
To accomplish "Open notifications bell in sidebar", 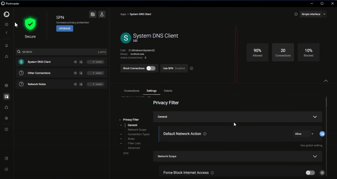I will click(x=6, y=46).
